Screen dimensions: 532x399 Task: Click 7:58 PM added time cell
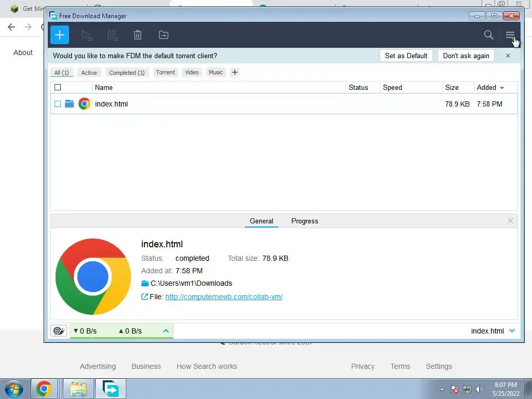[489, 104]
